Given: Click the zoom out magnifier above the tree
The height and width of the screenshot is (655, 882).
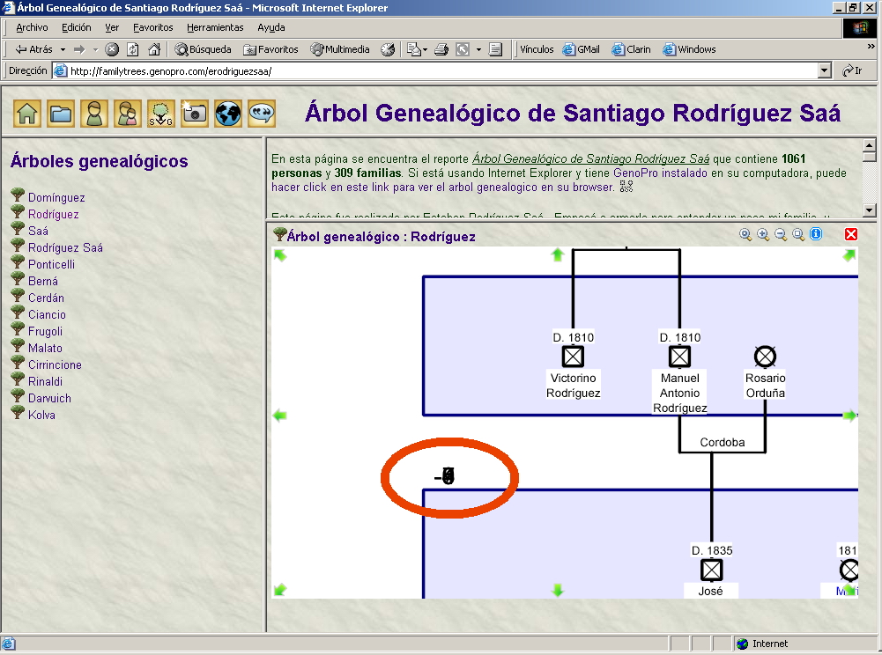Looking at the screenshot, I should click(x=781, y=234).
